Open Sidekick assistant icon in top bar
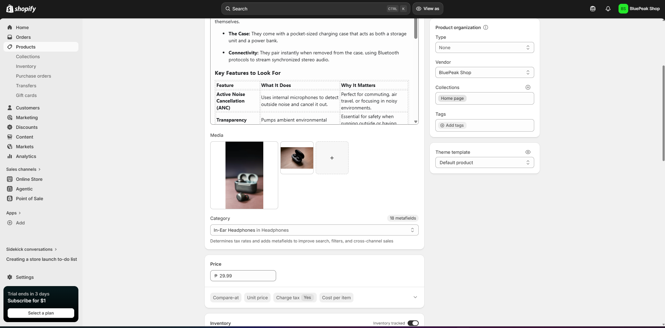665x328 pixels. coord(592,9)
